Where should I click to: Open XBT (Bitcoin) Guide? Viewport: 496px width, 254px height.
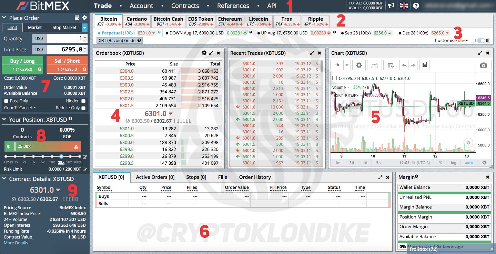(x=120, y=40)
